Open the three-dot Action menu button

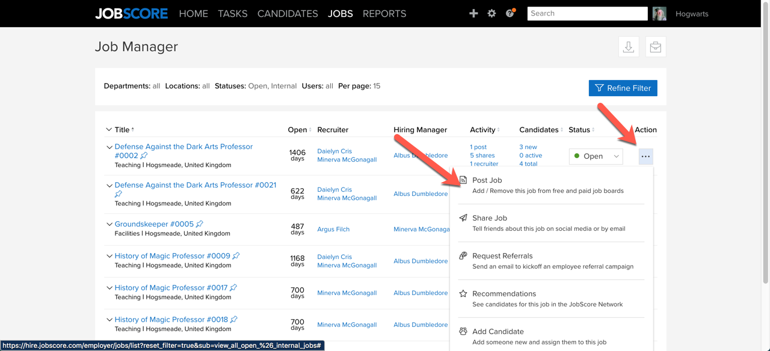coord(645,156)
